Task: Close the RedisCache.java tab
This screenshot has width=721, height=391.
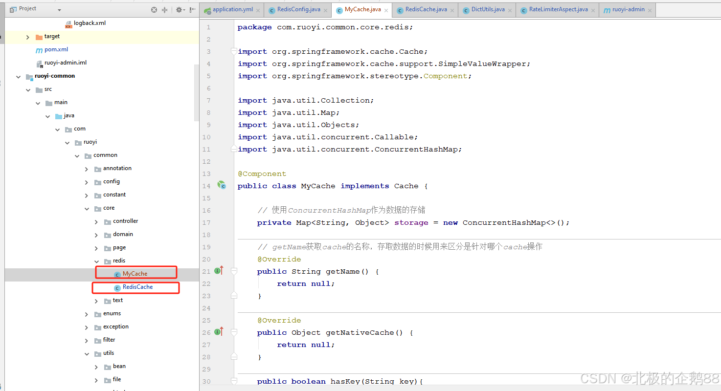Action: (x=452, y=10)
